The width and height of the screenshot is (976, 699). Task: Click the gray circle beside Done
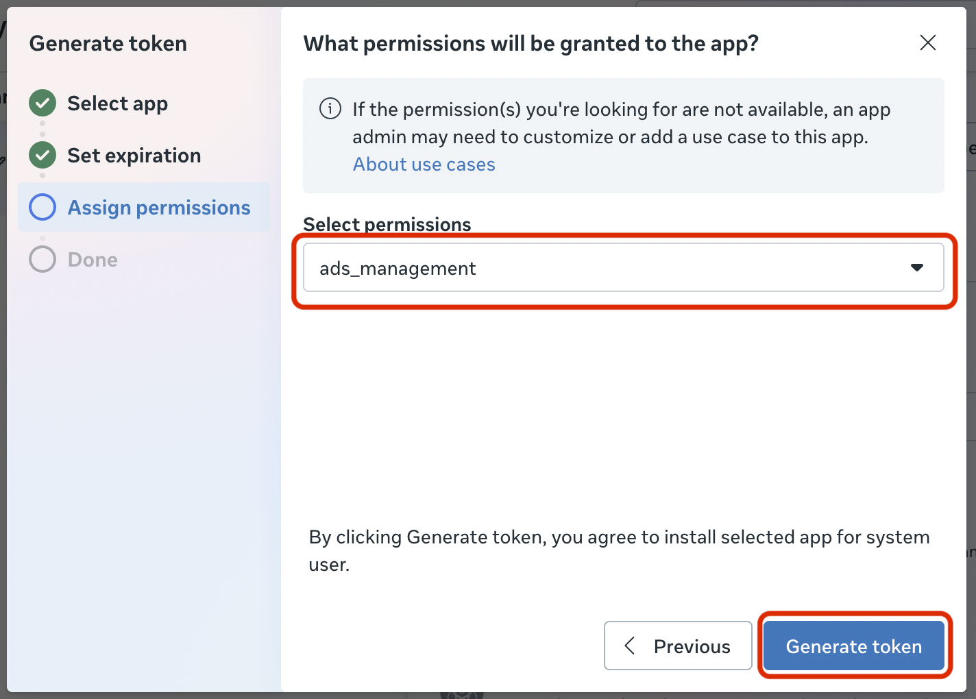[42, 259]
